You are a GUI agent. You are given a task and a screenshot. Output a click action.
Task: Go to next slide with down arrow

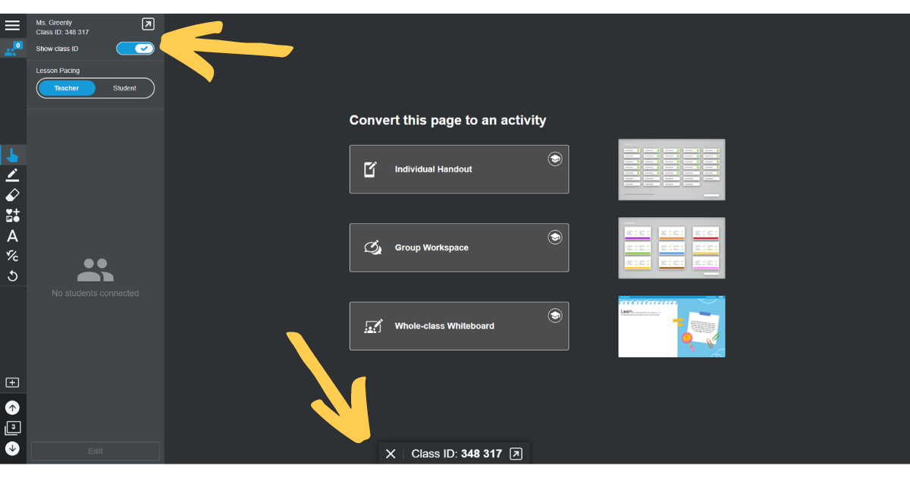[x=12, y=448]
